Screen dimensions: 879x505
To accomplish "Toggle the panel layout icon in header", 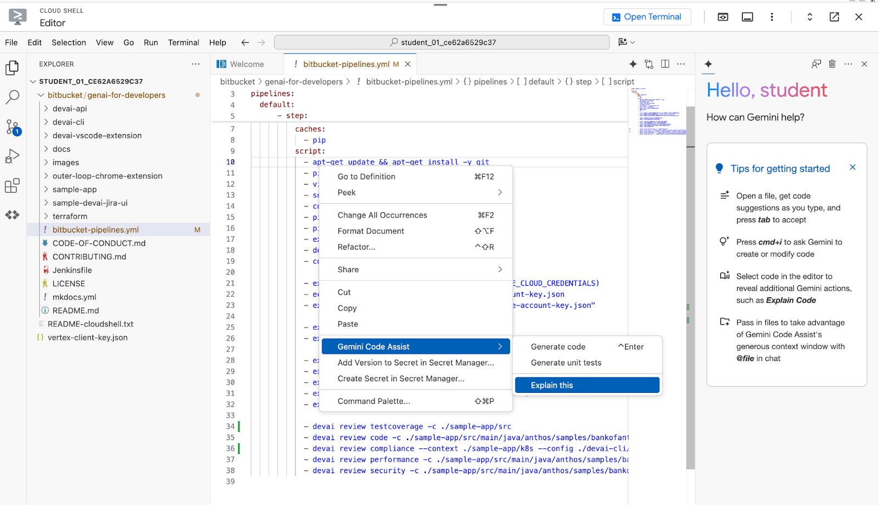I will 747,17.
